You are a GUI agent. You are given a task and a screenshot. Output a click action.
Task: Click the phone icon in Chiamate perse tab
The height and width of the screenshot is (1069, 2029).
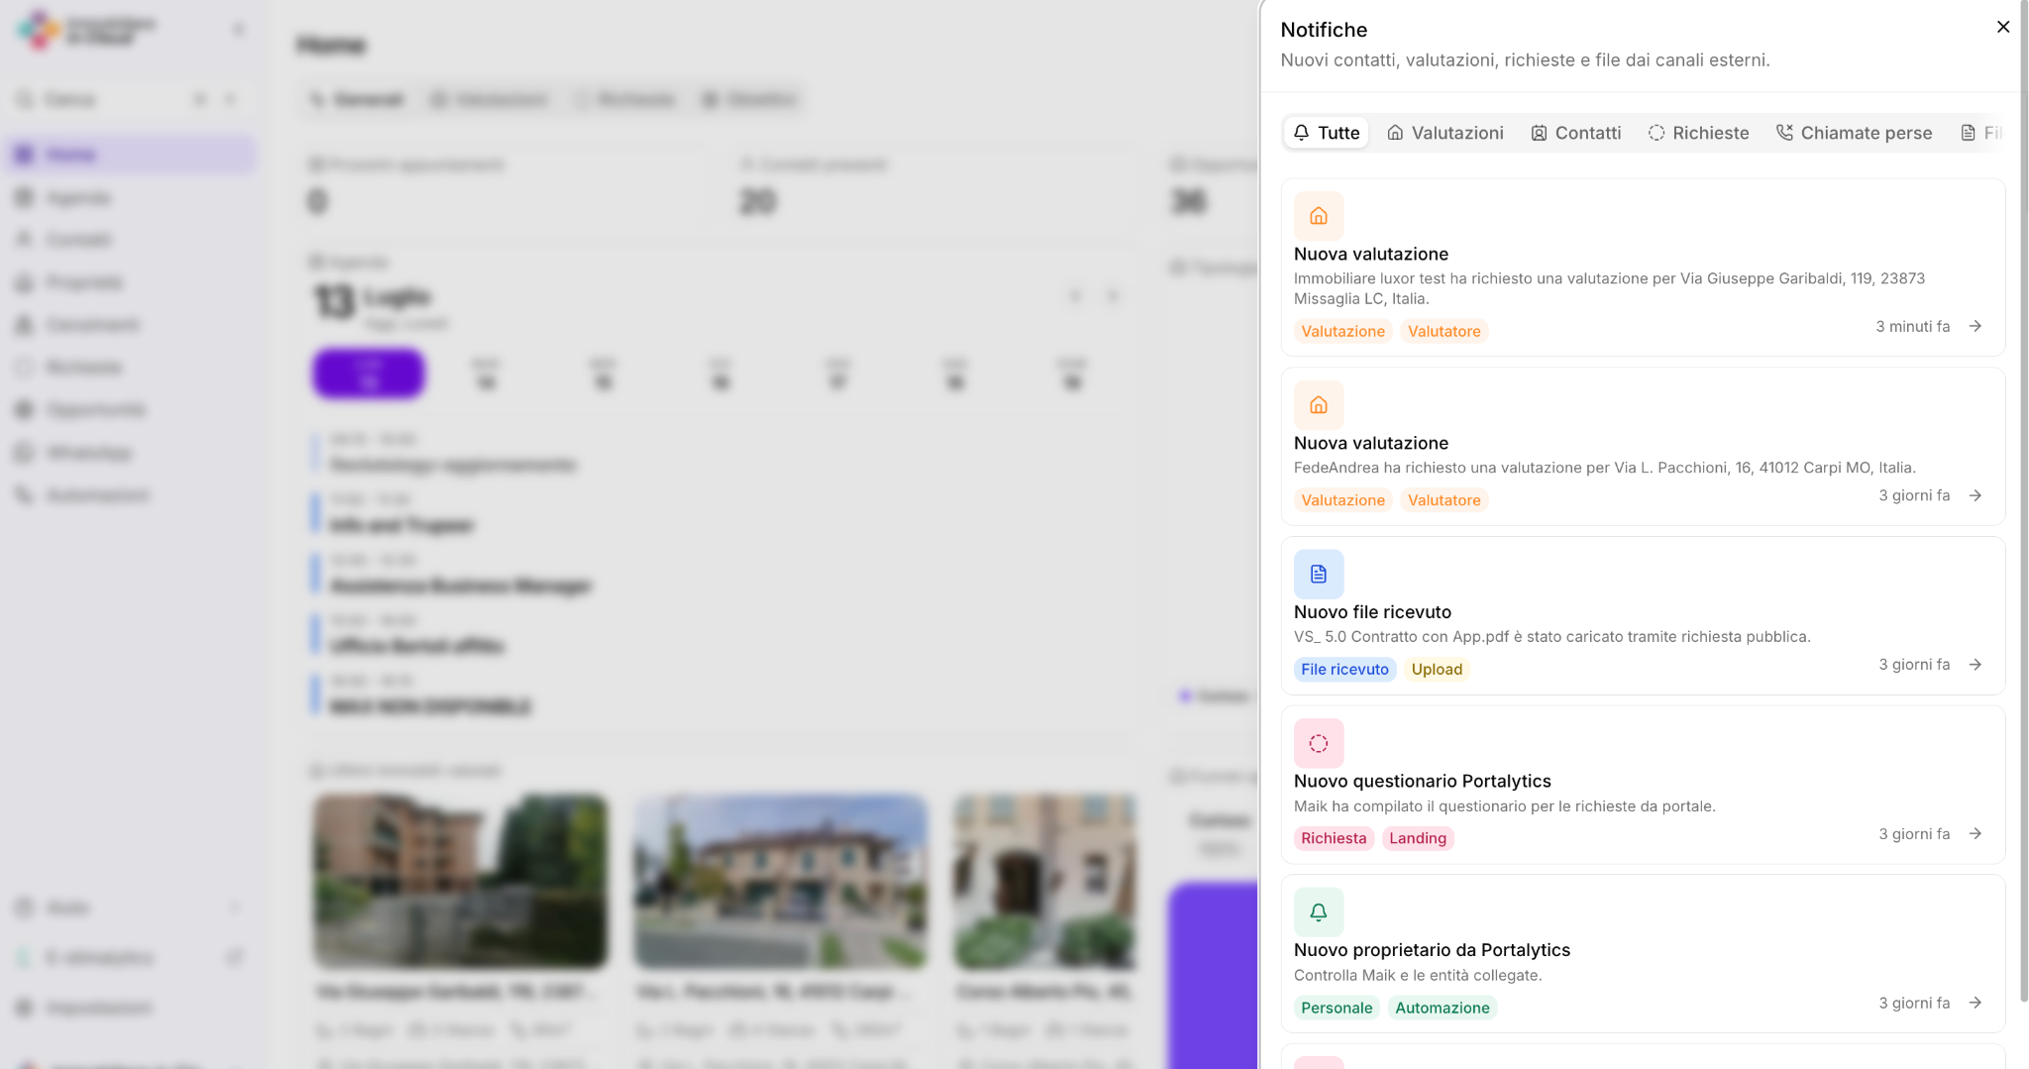coord(1784,133)
